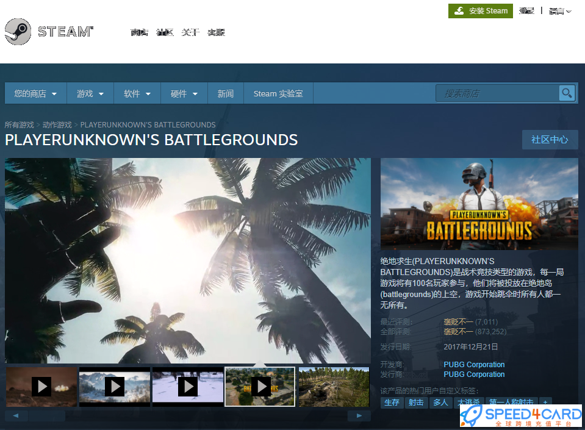Play the snowy mountain trailer thumbnail
This screenshot has width=585, height=430.
[x=115, y=387]
